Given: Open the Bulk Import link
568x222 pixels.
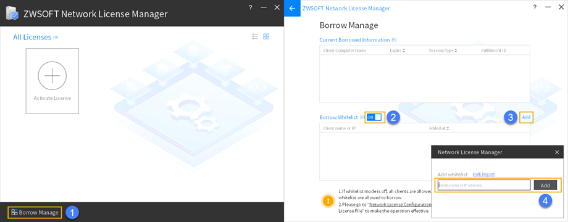Looking at the screenshot, I should tap(483, 175).
